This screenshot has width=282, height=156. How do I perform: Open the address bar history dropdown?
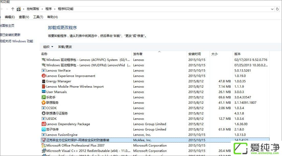[x=272, y=9]
